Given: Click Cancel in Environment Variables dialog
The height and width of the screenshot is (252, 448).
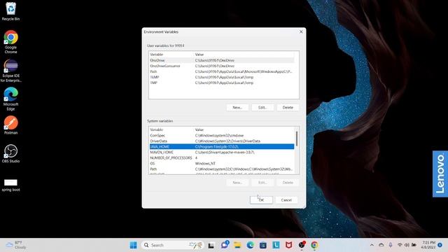Looking at the screenshot, I should [286, 200].
